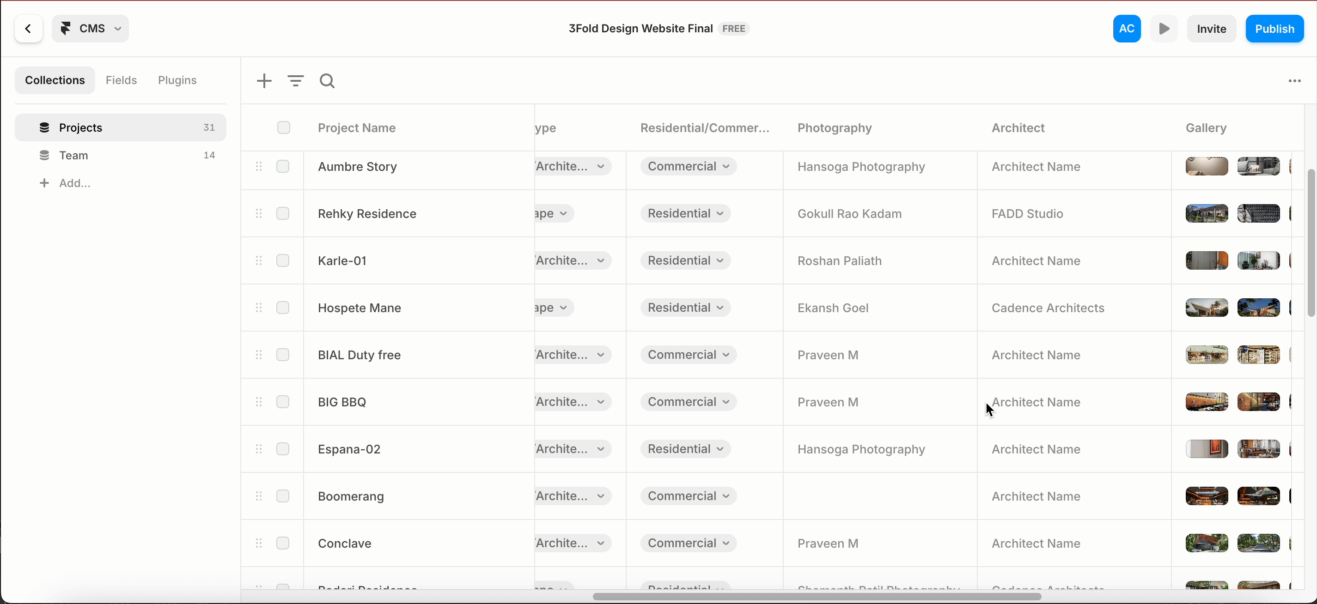The image size is (1317, 604).
Task: Open Residential dropdown for Espana-02
Action: point(685,449)
